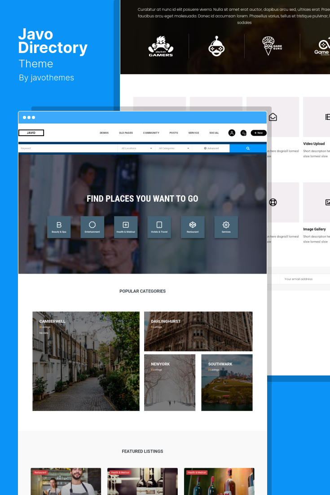The image size is (330, 495).
Task: Click the Play & Win Gamers logo
Action: click(161, 46)
